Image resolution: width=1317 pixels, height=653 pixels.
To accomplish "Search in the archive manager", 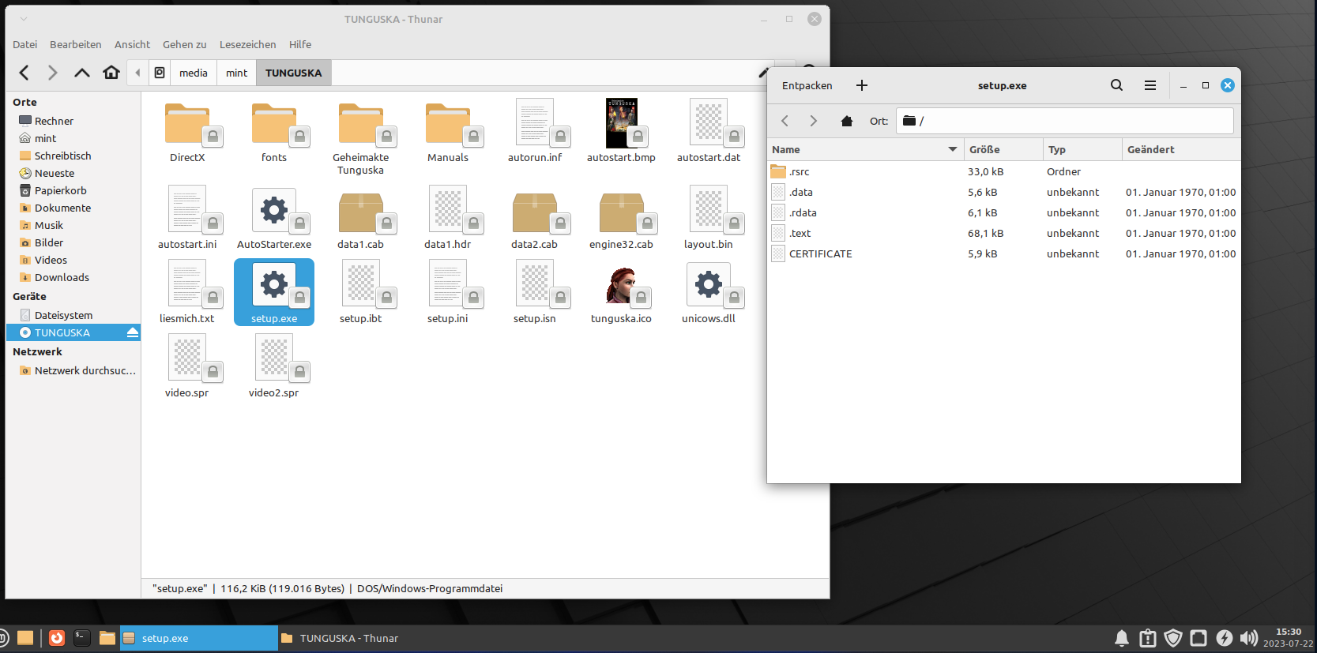I will coord(1116,85).
